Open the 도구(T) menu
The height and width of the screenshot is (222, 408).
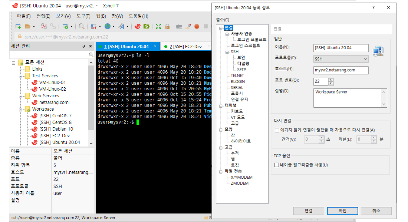(x=83, y=16)
